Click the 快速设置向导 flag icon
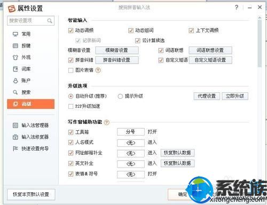The image size is (267, 205). pyautogui.click(x=15, y=148)
